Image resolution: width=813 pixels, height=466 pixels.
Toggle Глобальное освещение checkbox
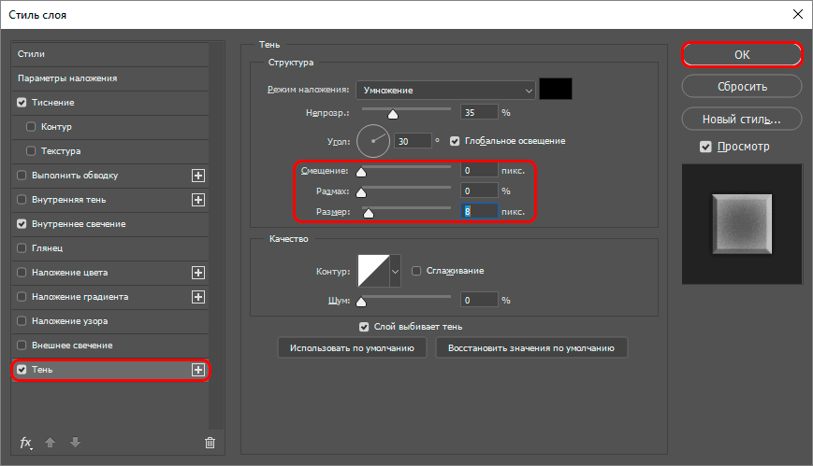coord(455,141)
